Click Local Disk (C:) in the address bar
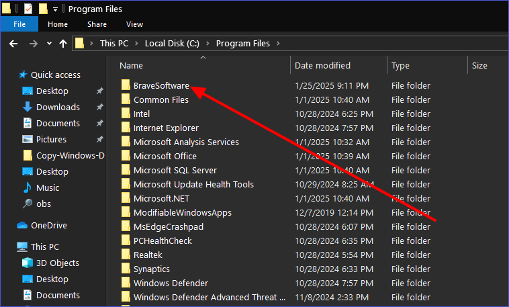The image size is (509, 307). [172, 44]
